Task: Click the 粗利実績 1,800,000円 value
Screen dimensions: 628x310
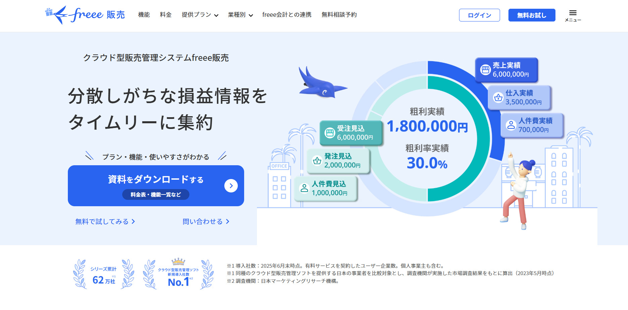Action: 427,127
